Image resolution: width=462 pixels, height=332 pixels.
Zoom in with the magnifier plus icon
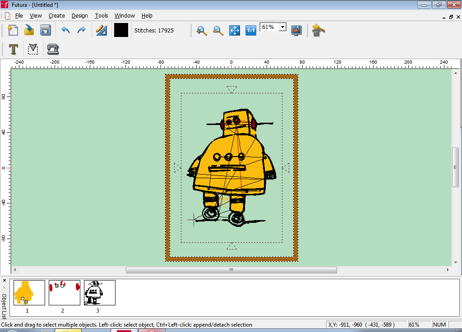pyautogui.click(x=202, y=30)
